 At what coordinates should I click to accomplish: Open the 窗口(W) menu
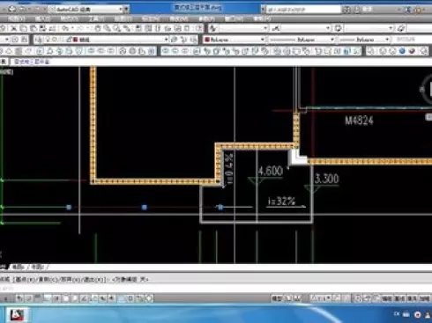235,19
